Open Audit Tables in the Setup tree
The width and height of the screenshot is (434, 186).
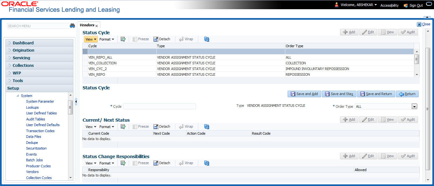tap(36, 119)
